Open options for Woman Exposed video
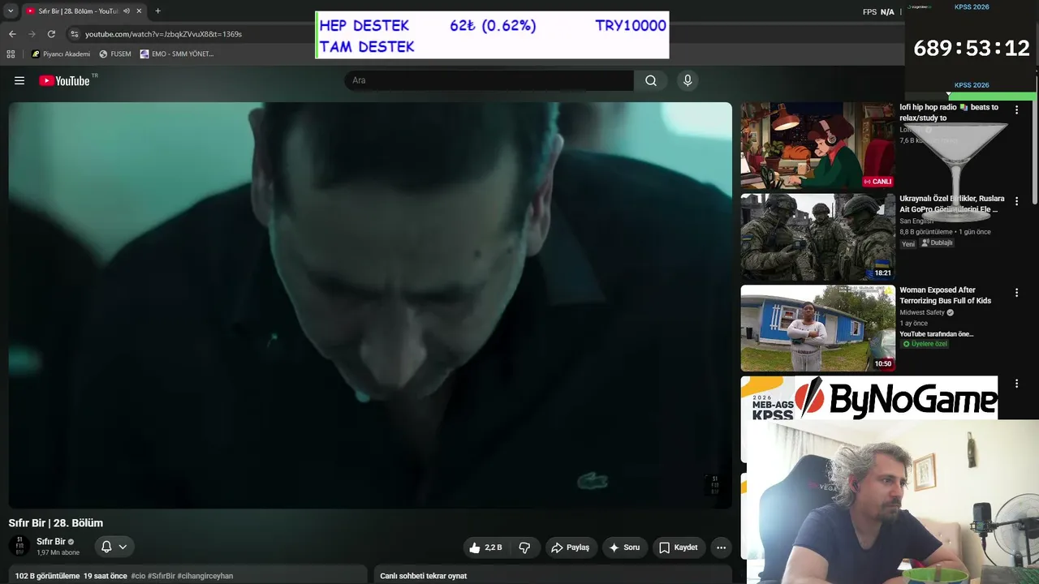The height and width of the screenshot is (584, 1039). pyautogui.click(x=1016, y=293)
